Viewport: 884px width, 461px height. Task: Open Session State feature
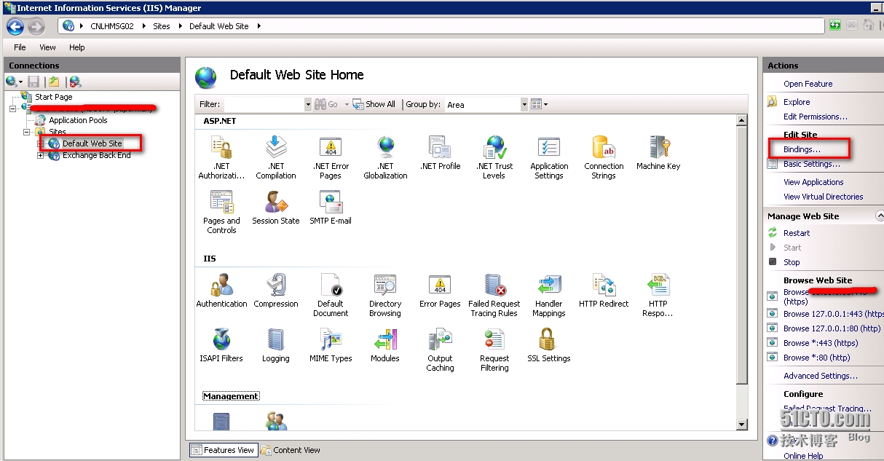pos(276,208)
